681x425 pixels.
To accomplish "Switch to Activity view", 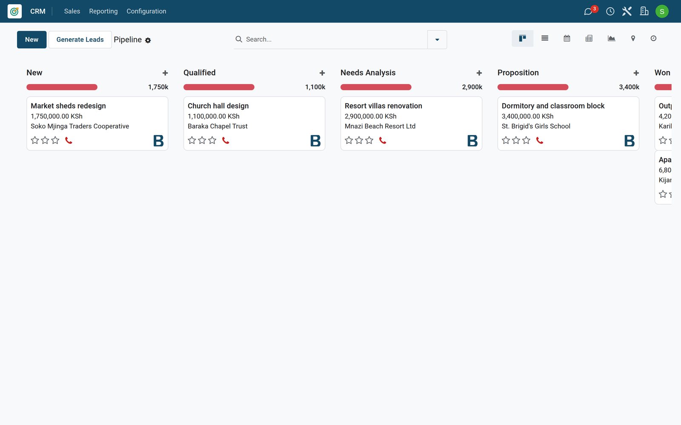I will click(653, 39).
